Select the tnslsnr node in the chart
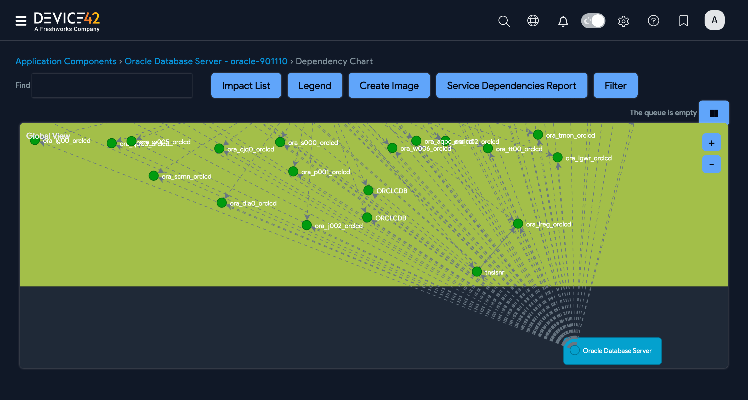Screen dimensions: 748x400 [x=477, y=272]
